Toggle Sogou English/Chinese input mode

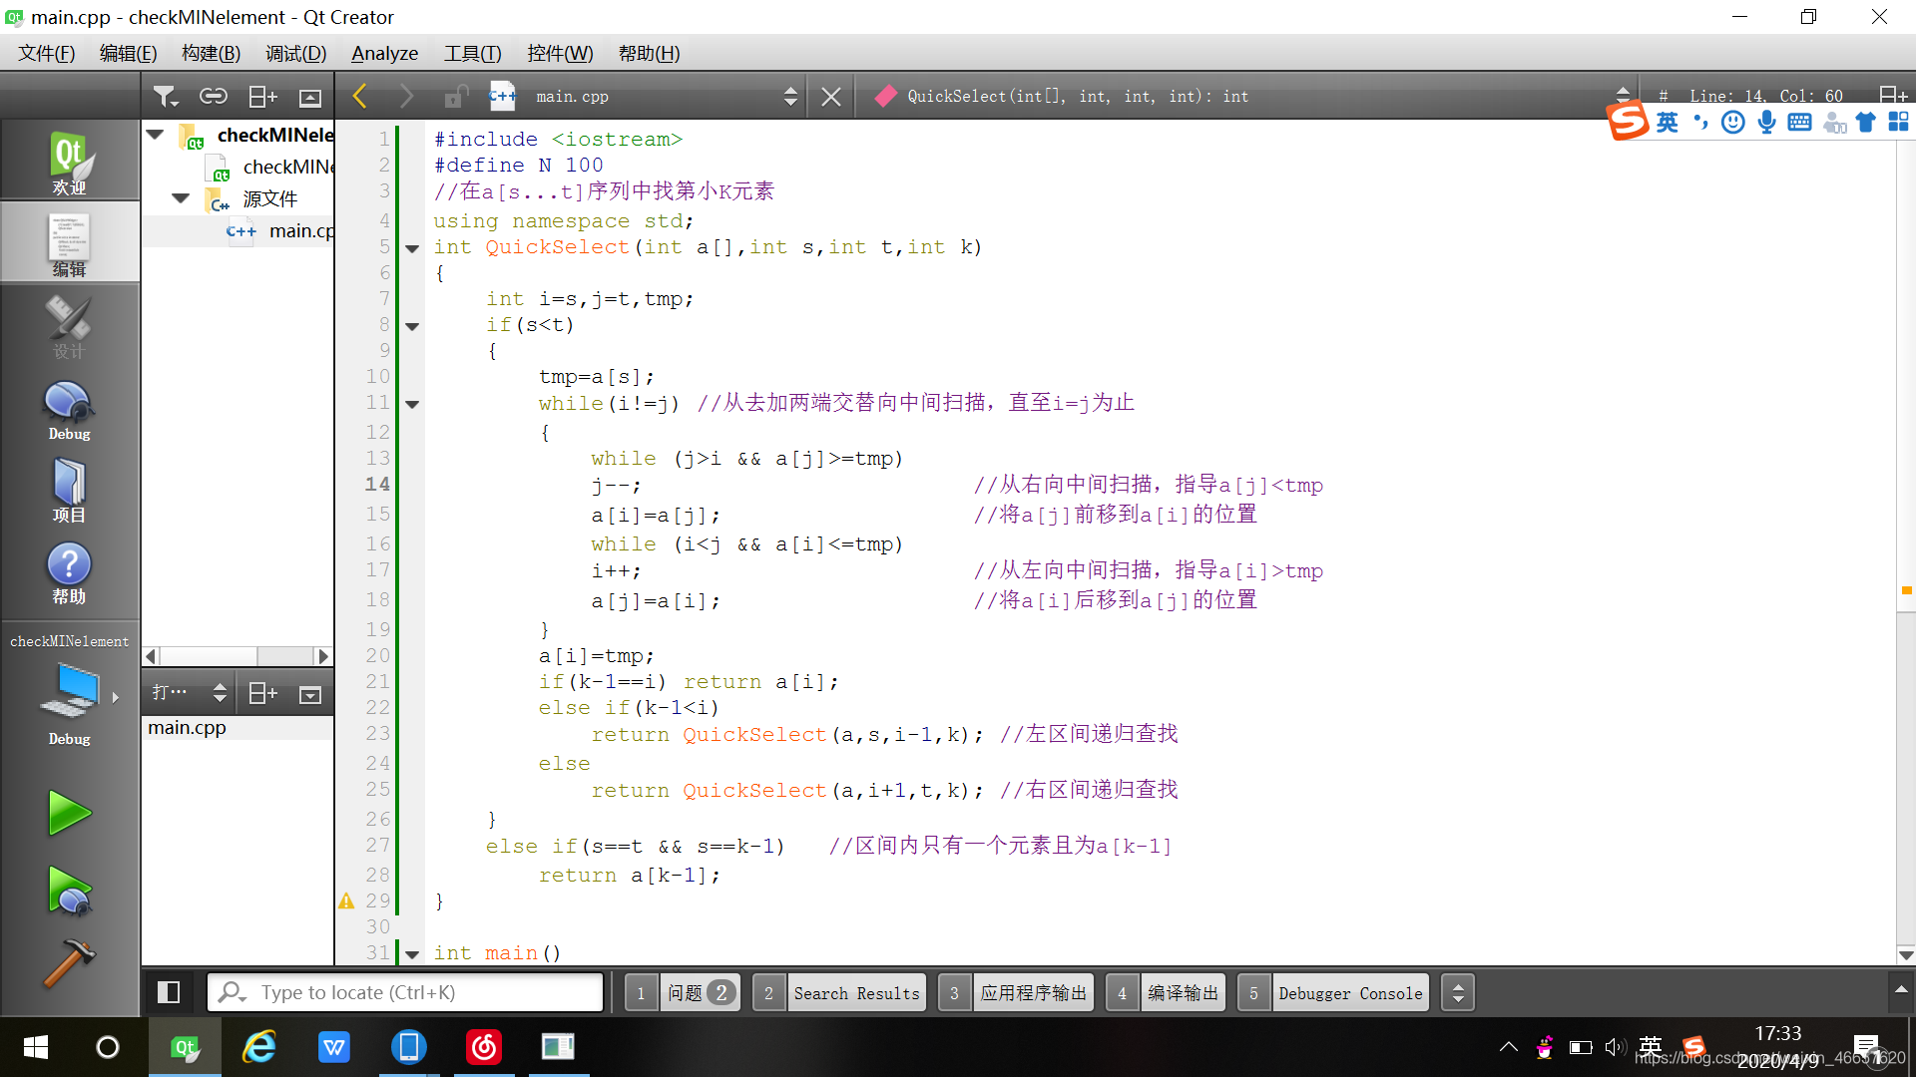[1668, 122]
